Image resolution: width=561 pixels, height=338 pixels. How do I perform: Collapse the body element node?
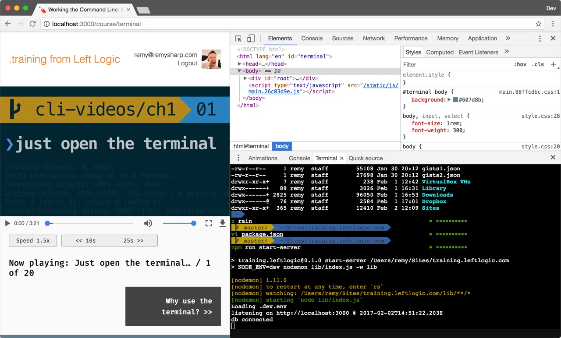[239, 71]
